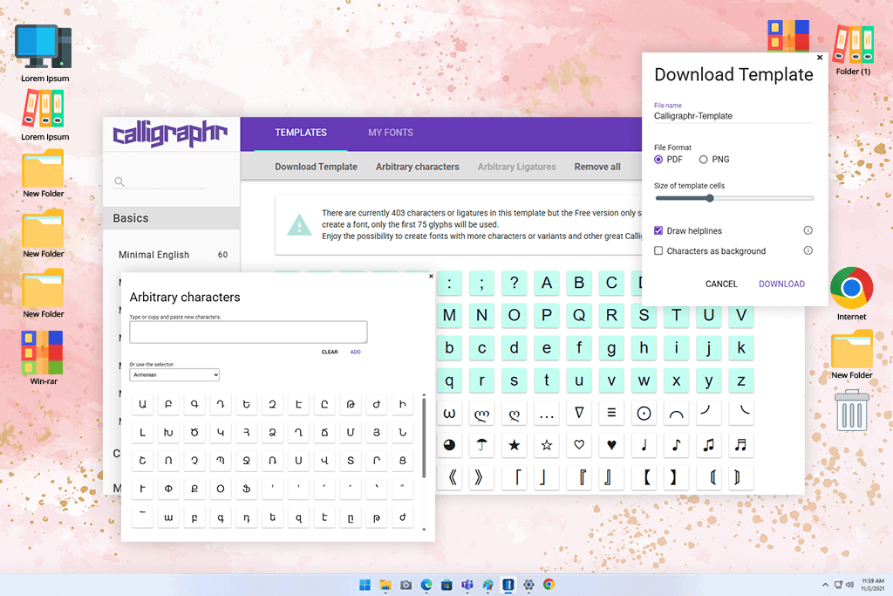Image resolution: width=893 pixels, height=596 pixels.
Task: Close the Download Template dialog
Action: pyautogui.click(x=820, y=57)
